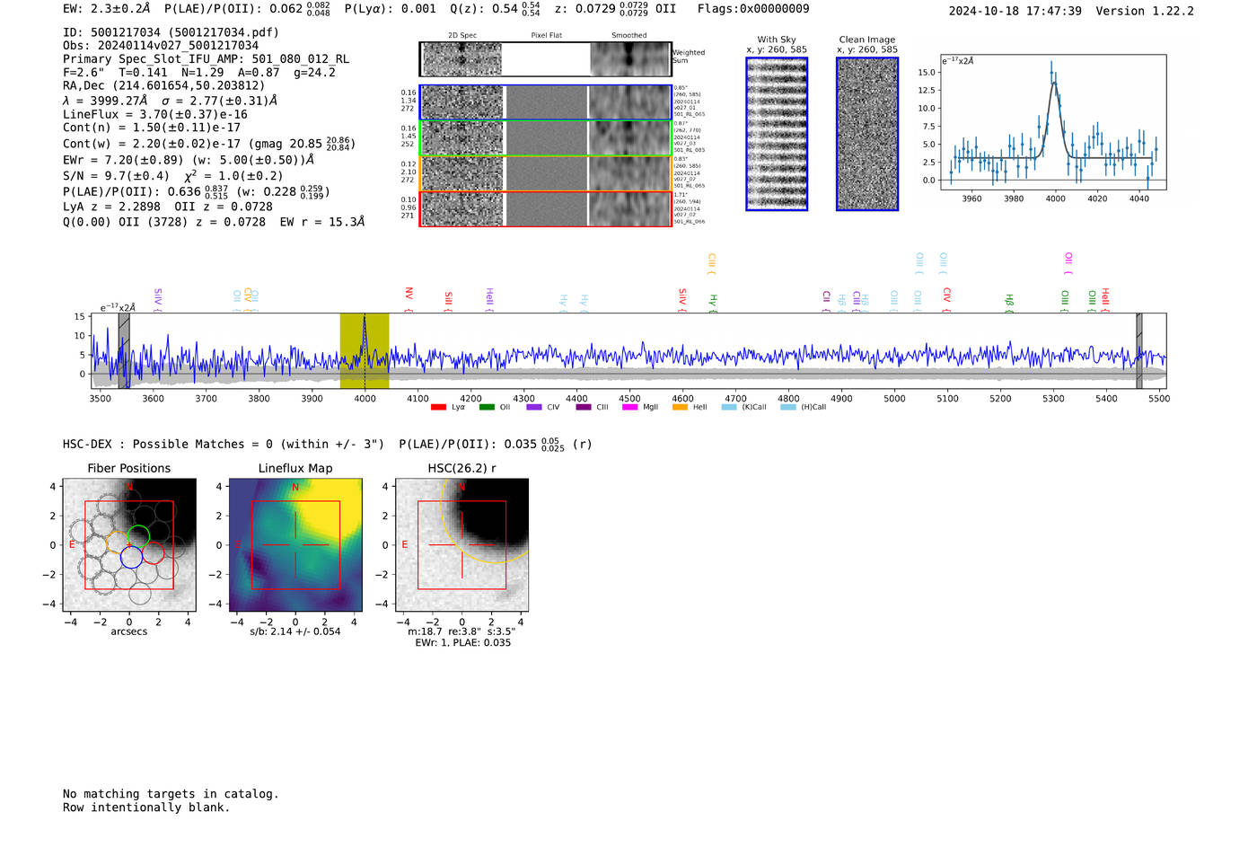Select the RA,Dec coordinates text

coord(164,86)
